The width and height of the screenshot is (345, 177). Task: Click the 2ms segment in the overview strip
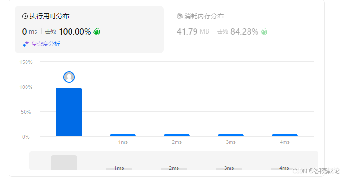(x=174, y=168)
